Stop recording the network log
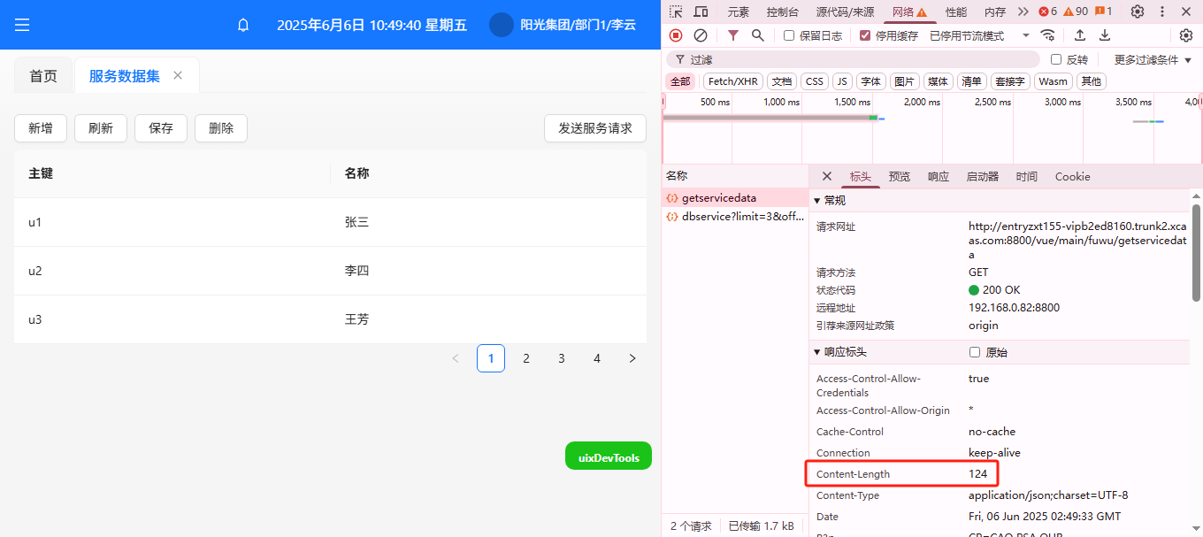 coord(676,35)
